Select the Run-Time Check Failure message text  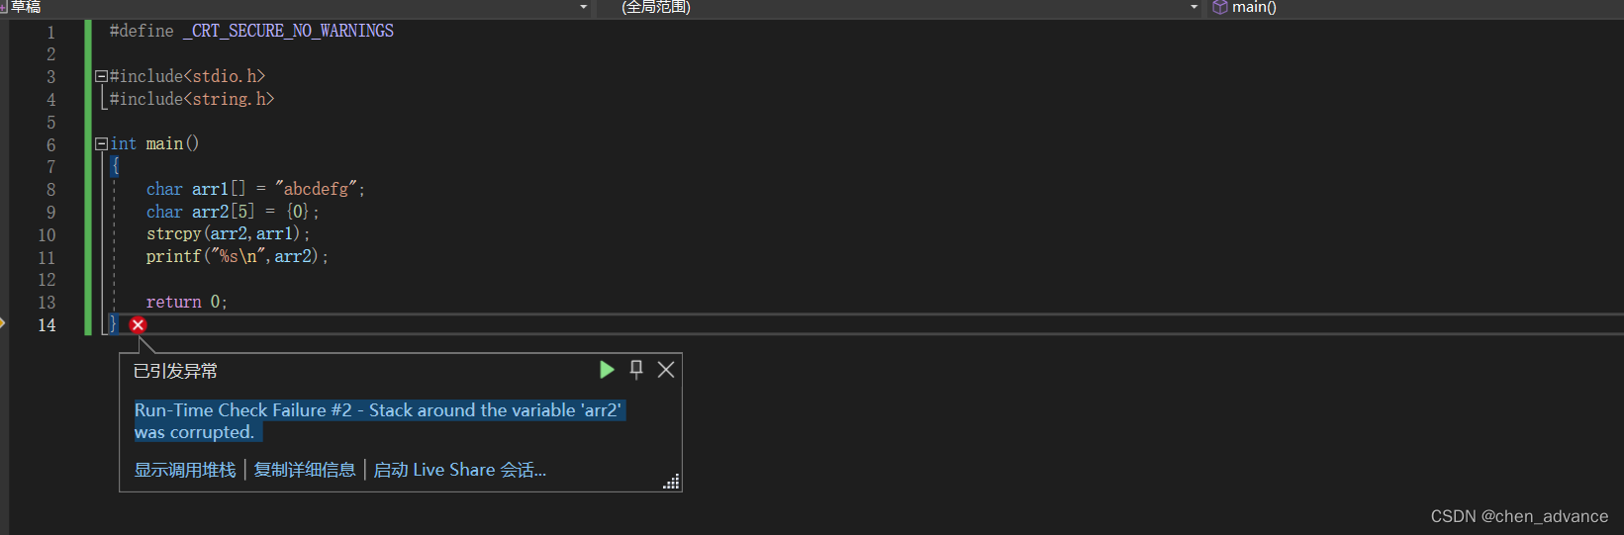(x=379, y=421)
